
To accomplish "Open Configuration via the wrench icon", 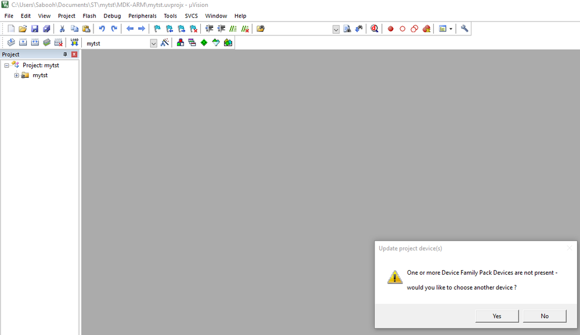I will 464,29.
